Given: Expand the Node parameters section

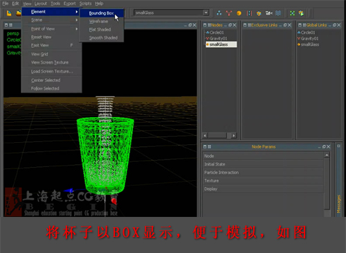Looking at the screenshot, I should (x=263, y=156).
